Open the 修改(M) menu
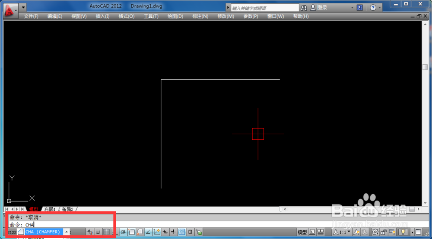Image resolution: width=432 pixels, height=239 pixels. point(226,16)
